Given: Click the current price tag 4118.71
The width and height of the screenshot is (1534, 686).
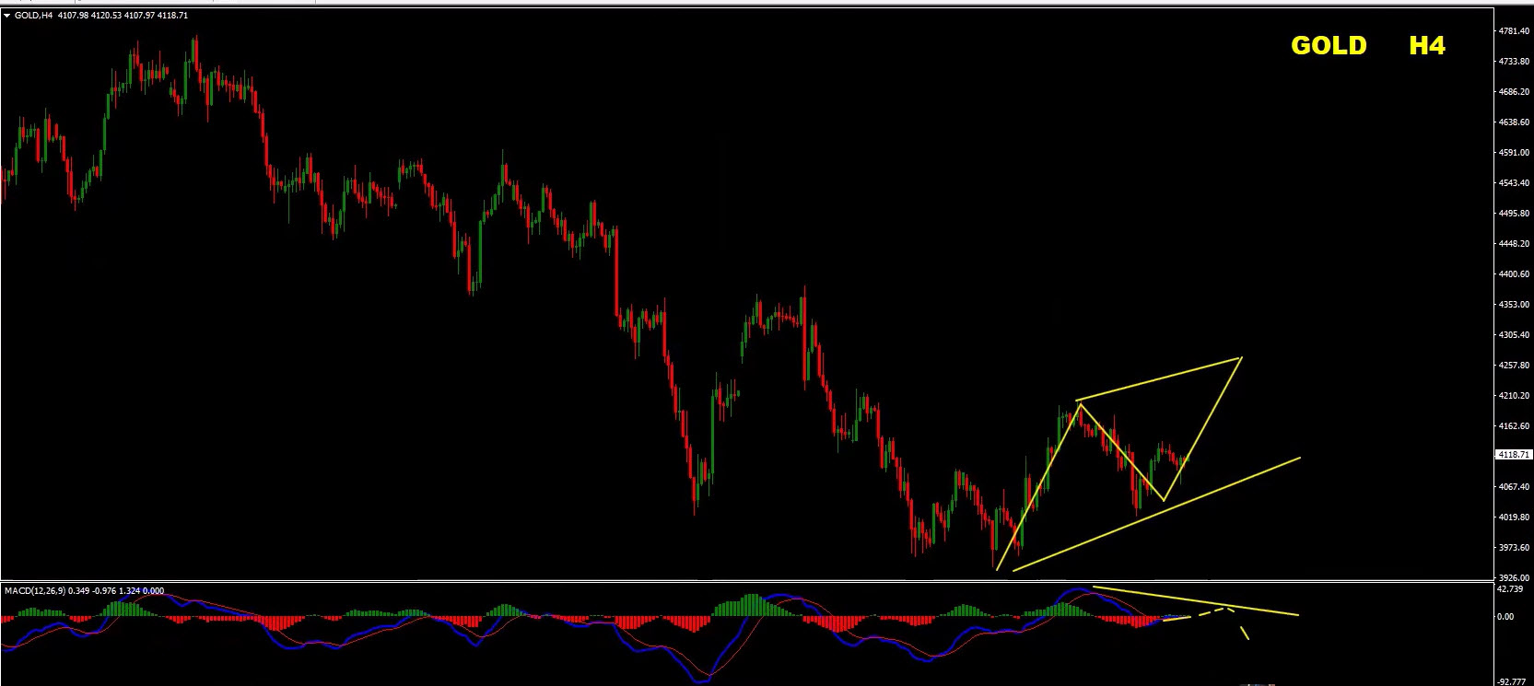Looking at the screenshot, I should (x=1514, y=455).
